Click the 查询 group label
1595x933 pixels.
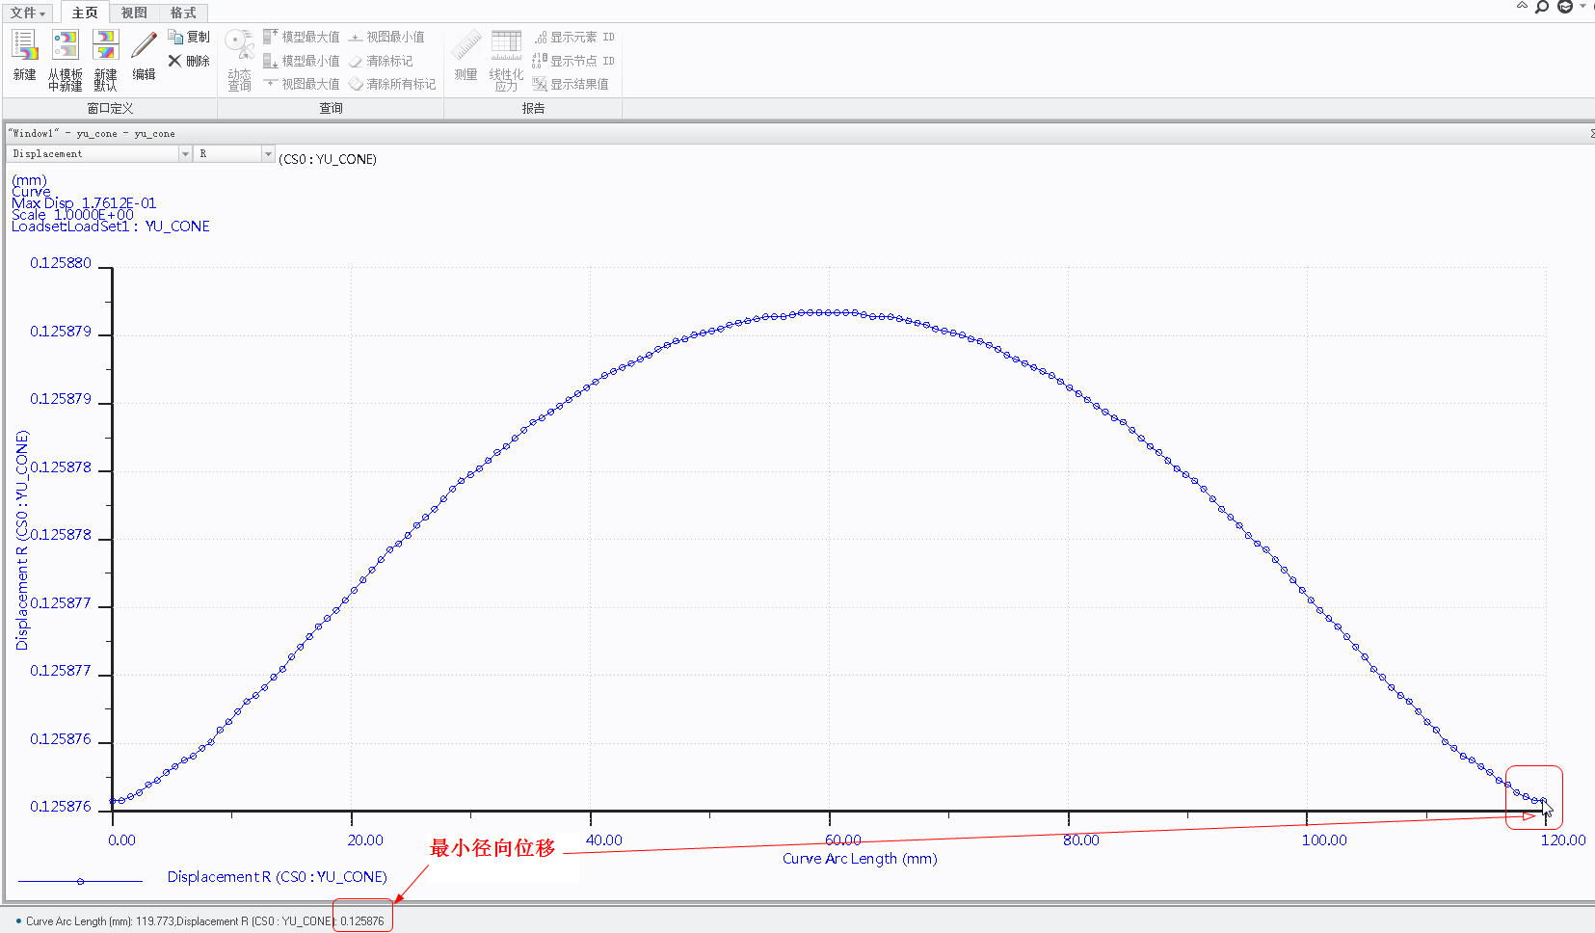[331, 108]
